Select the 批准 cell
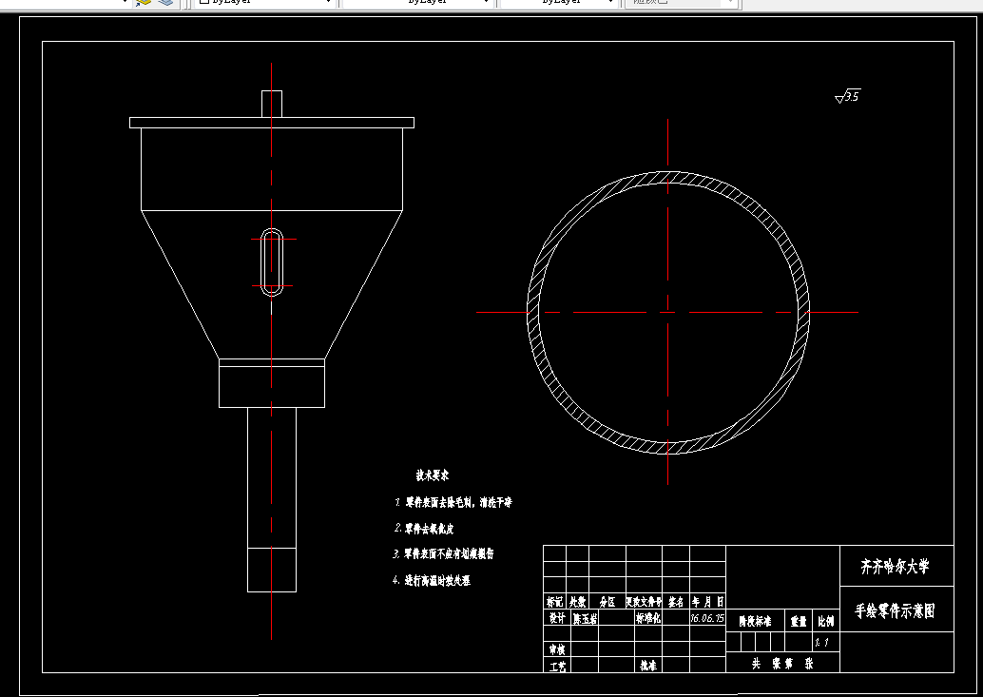Viewport: 983px width, 697px height. pyautogui.click(x=648, y=666)
